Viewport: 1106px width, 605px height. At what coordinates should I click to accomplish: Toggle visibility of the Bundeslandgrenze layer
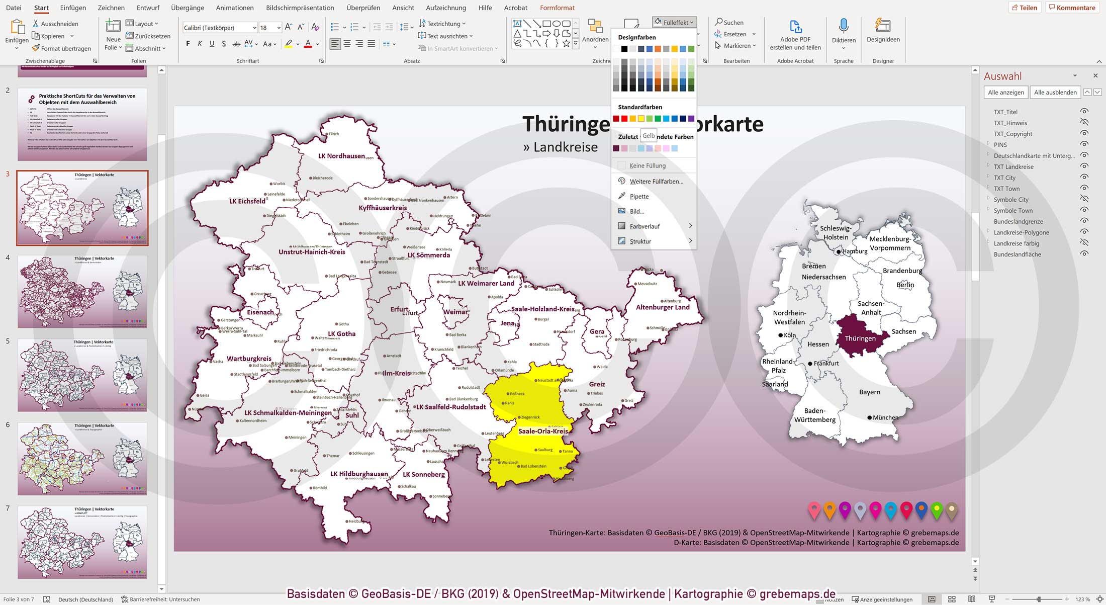(1084, 221)
